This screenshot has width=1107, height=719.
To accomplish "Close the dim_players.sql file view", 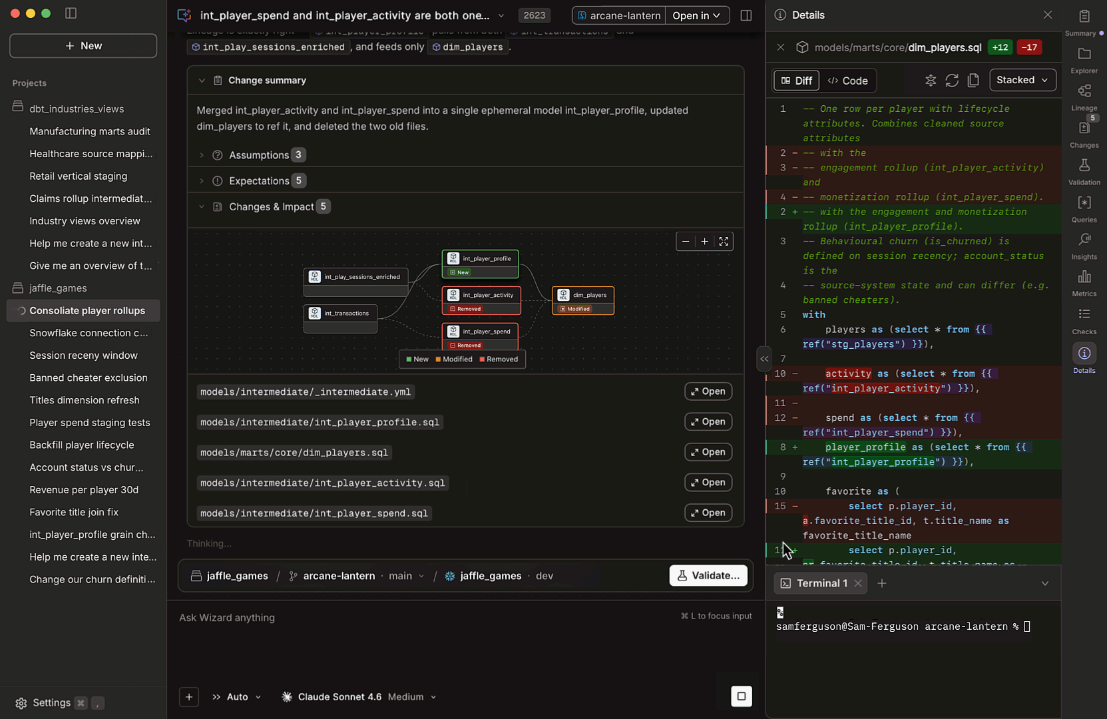I will pyautogui.click(x=781, y=47).
